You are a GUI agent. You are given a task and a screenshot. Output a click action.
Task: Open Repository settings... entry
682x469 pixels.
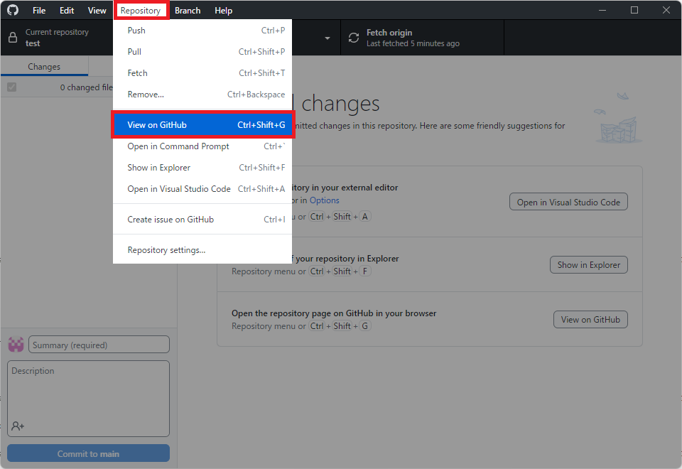tap(202, 249)
